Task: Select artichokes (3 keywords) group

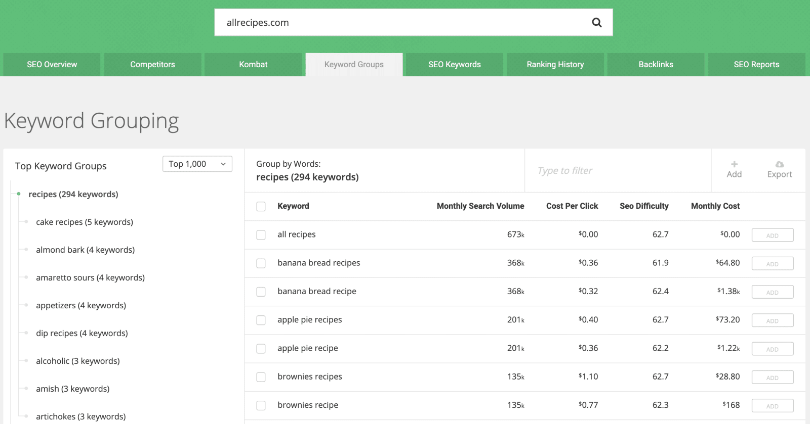Action: coord(81,416)
